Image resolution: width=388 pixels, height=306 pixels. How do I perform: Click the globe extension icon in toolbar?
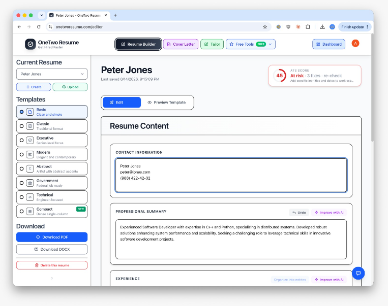click(x=278, y=27)
